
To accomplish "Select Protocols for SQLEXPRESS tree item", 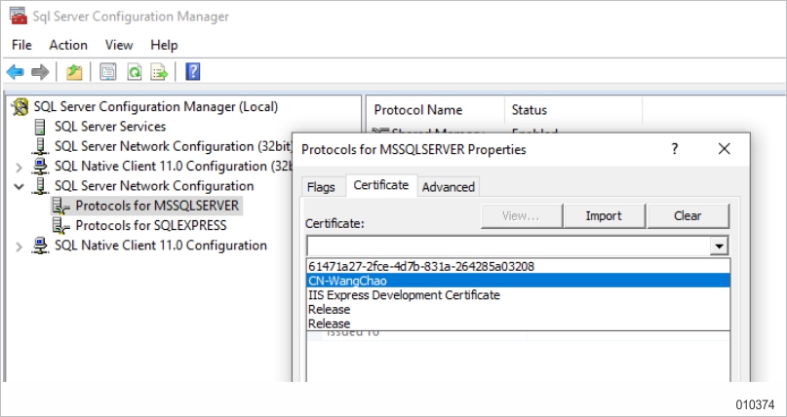I will coord(151,225).
